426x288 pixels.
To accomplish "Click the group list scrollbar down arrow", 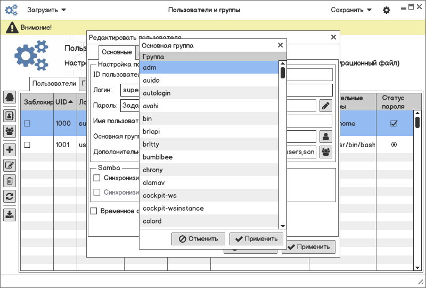I will tap(283, 226).
